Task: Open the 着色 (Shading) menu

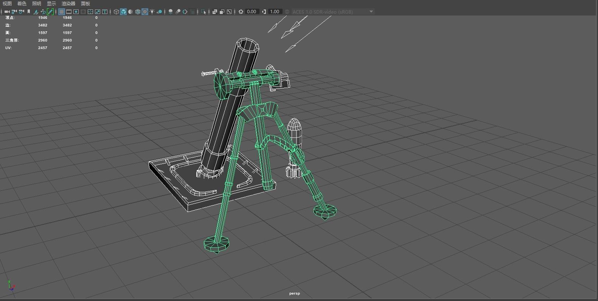Action: (x=22, y=3)
